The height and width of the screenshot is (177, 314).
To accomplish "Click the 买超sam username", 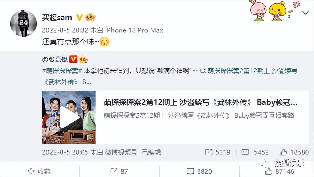I will pos(57,18).
